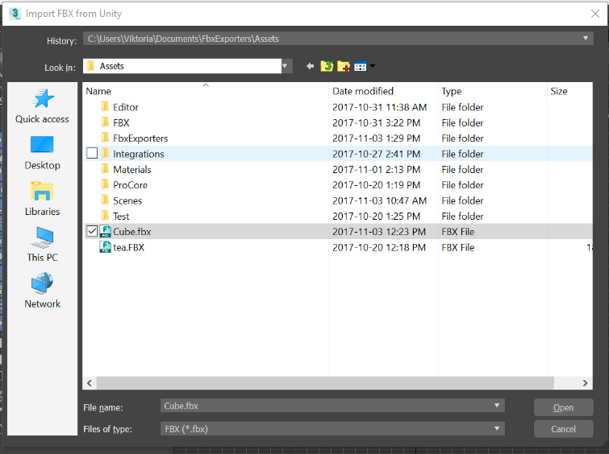The width and height of the screenshot is (609, 454).
Task: Click the up one level folder icon
Action: (x=326, y=66)
